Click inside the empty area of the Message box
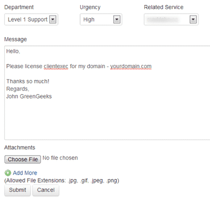 [107, 120]
